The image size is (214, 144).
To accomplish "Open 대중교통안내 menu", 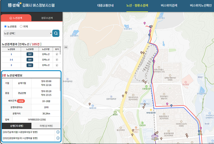I will 105,5.
